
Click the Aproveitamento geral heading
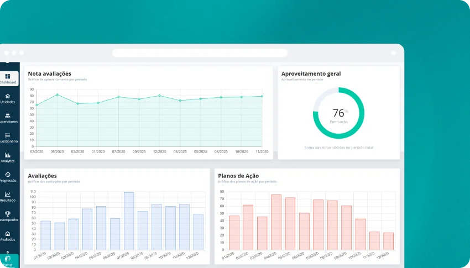coord(311,73)
